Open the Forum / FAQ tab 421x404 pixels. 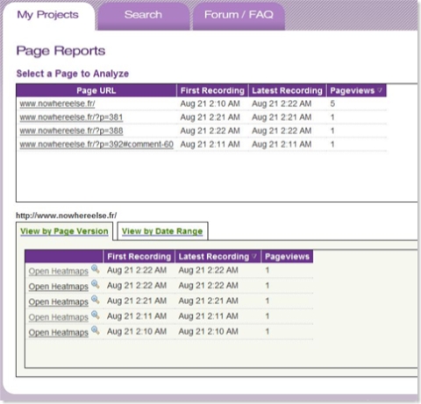(x=239, y=15)
